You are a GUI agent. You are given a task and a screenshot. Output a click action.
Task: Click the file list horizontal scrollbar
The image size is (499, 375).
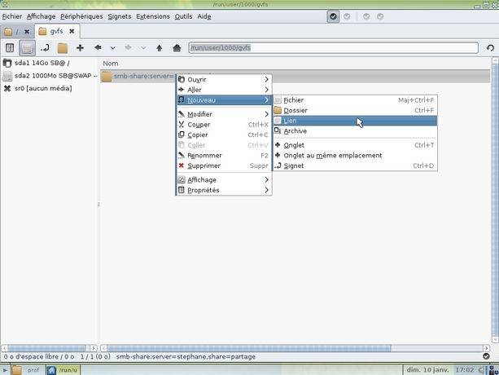point(295,348)
